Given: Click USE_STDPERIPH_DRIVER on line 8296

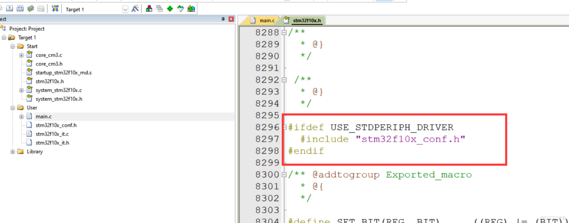Looking at the screenshot, I should pos(392,128).
